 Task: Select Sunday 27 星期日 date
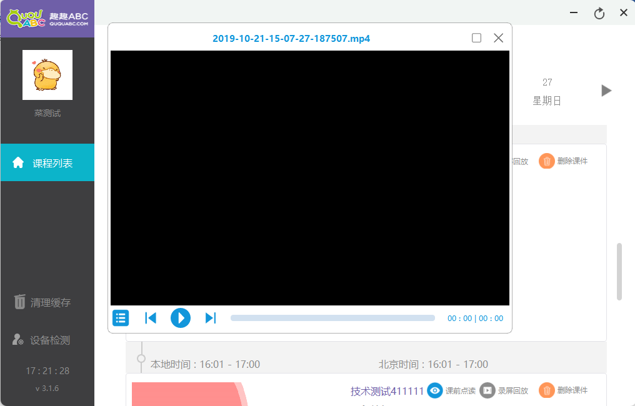[x=547, y=91]
